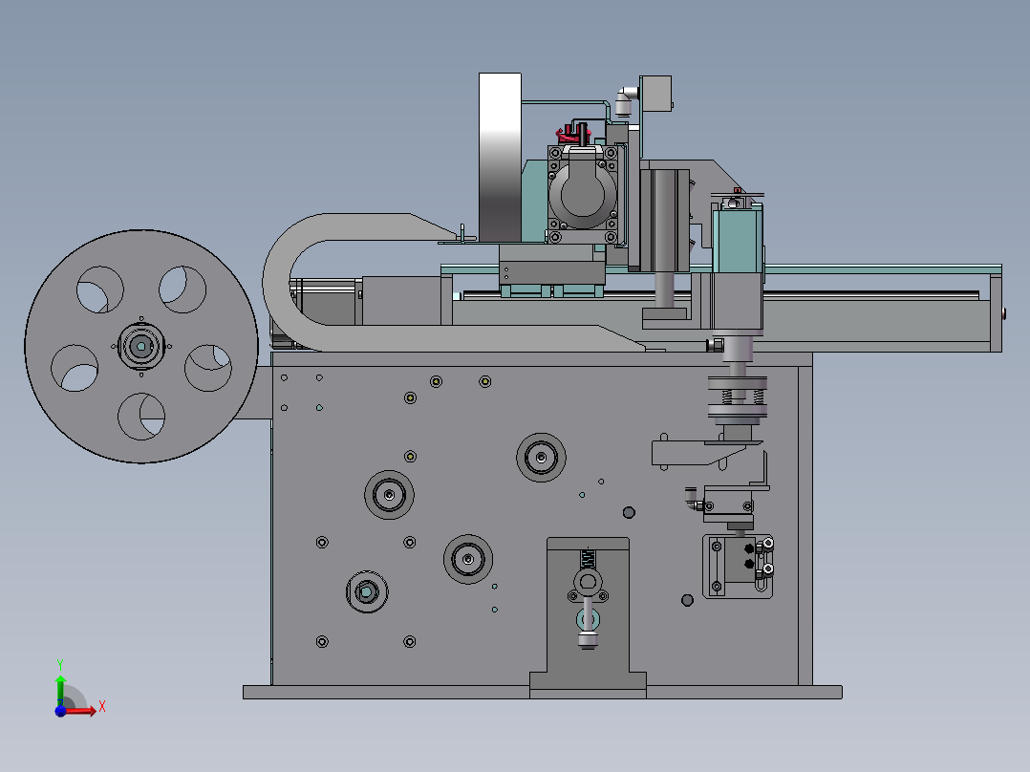Select the red clamp on the motor top
Image resolution: width=1030 pixels, height=772 pixels.
pyautogui.click(x=573, y=136)
